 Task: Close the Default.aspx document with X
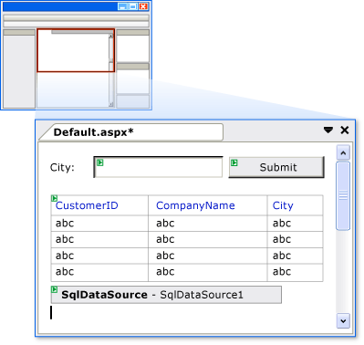coord(345,131)
